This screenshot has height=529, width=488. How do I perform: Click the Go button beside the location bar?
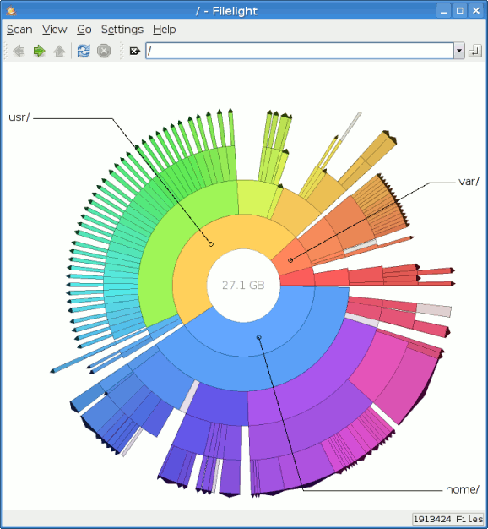(475, 52)
